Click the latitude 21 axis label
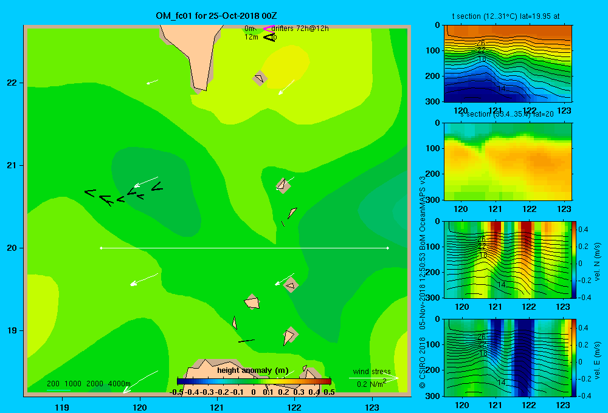608x413 pixels. click(12, 165)
